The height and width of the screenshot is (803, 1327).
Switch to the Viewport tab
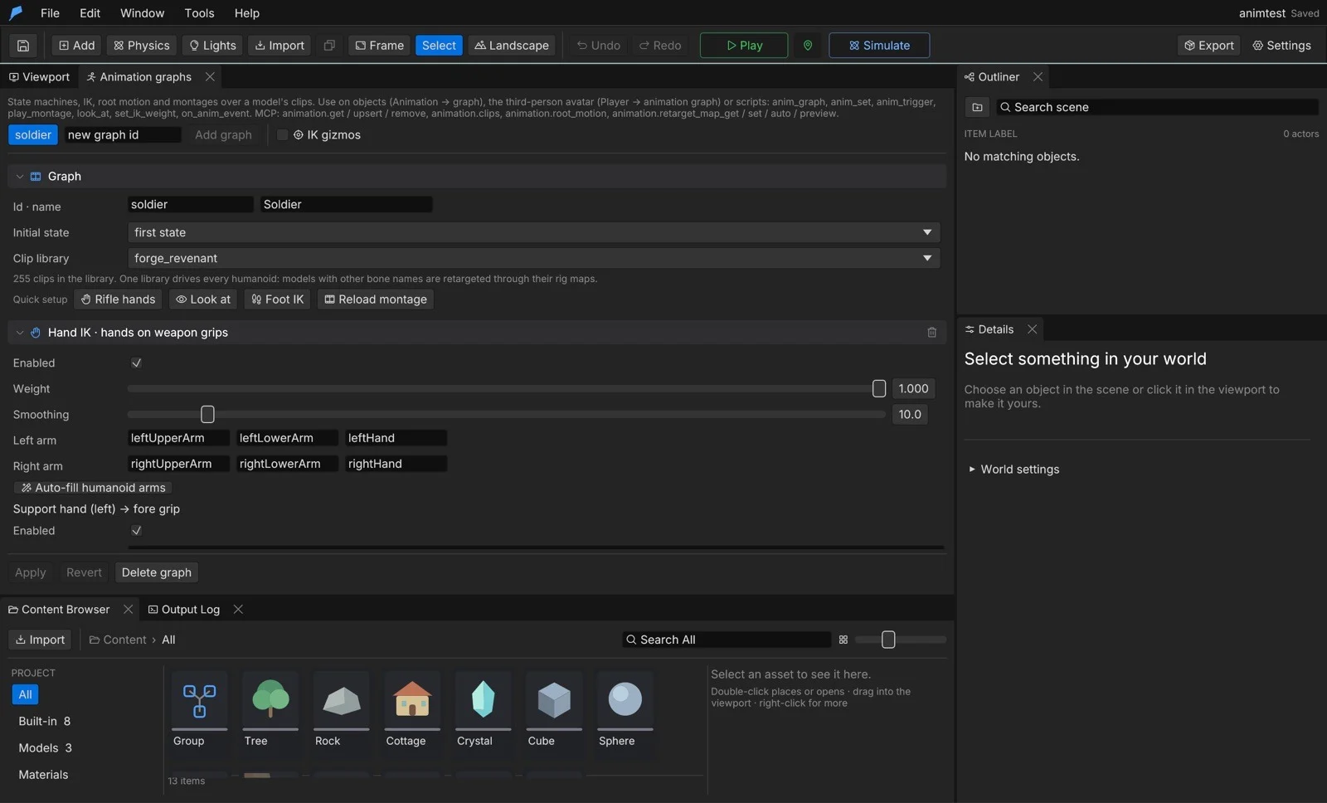tap(39, 77)
